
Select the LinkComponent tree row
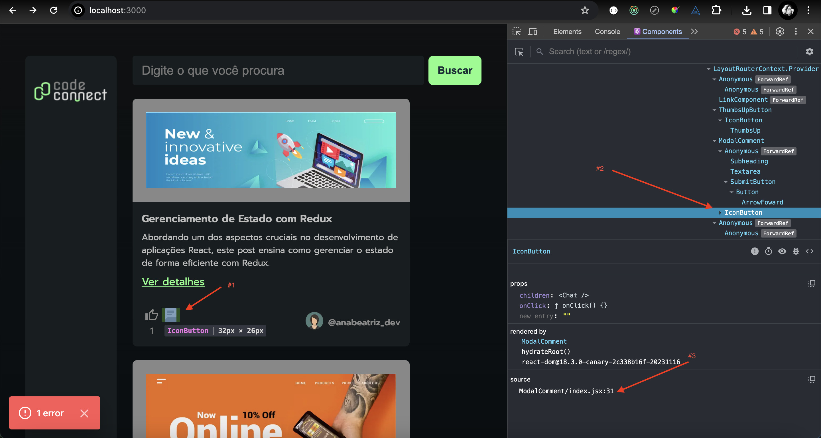664,100
